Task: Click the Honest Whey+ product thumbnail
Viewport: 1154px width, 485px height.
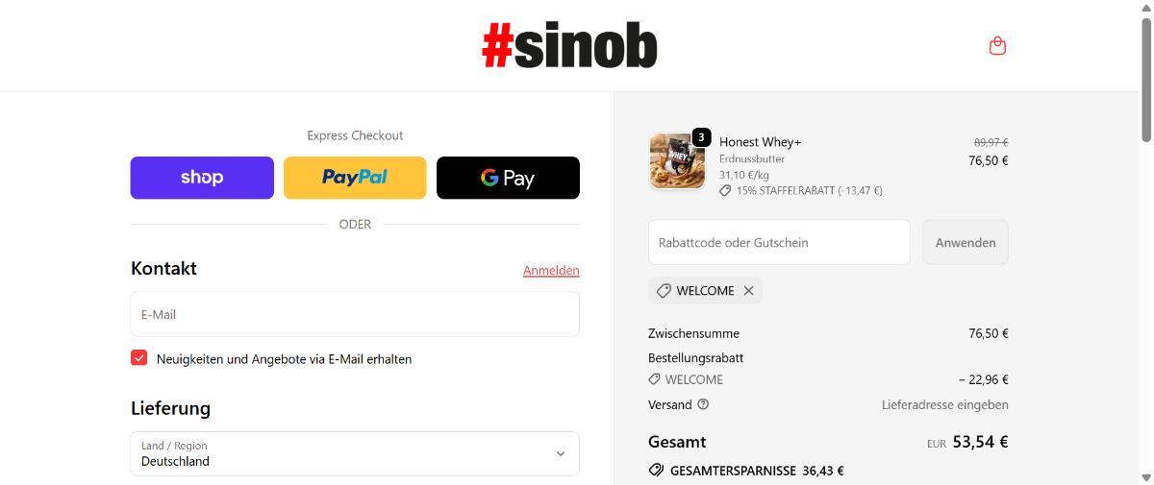Action: [677, 161]
